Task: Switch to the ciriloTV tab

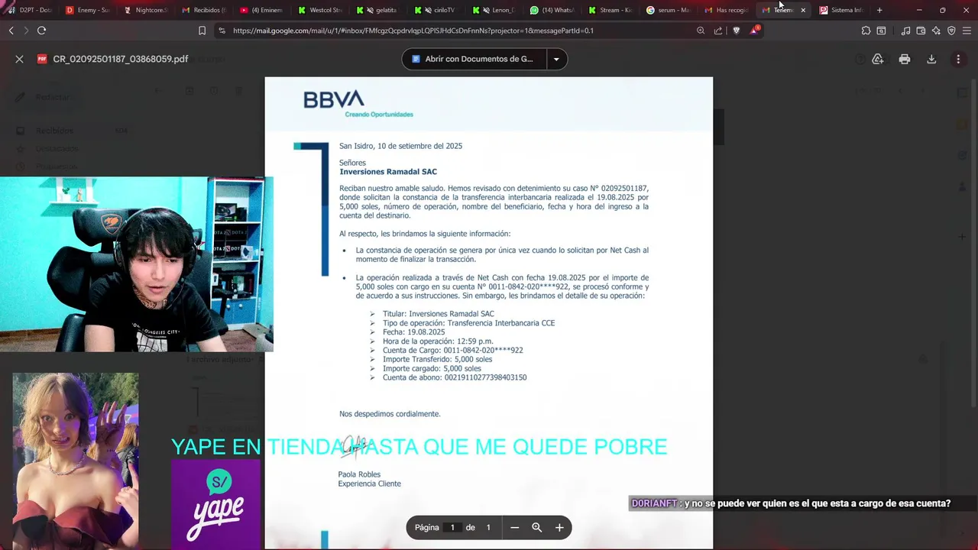Action: click(436, 10)
